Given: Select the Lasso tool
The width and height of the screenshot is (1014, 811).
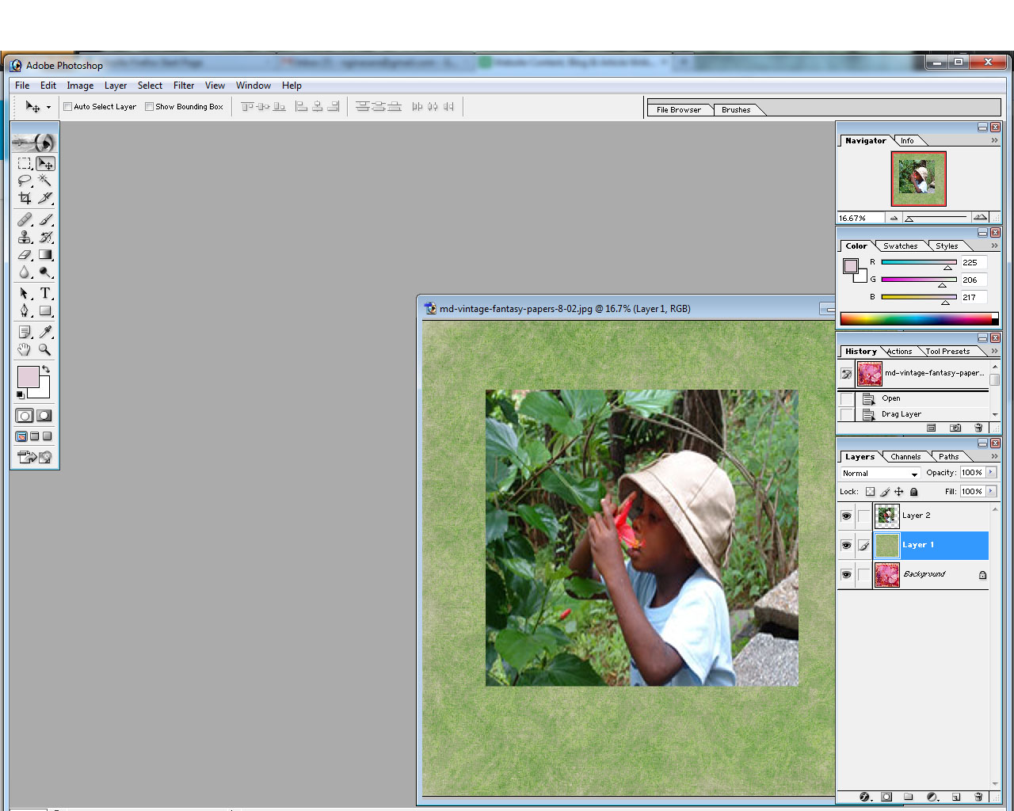Looking at the screenshot, I should (25, 181).
